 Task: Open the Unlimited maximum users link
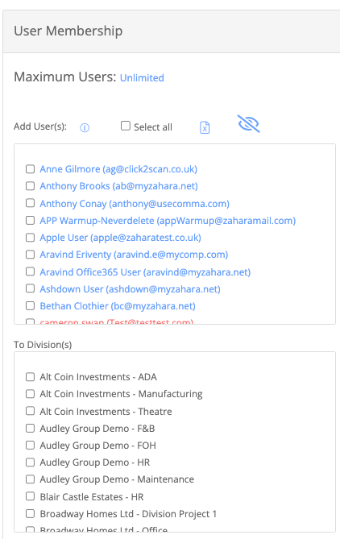142,77
